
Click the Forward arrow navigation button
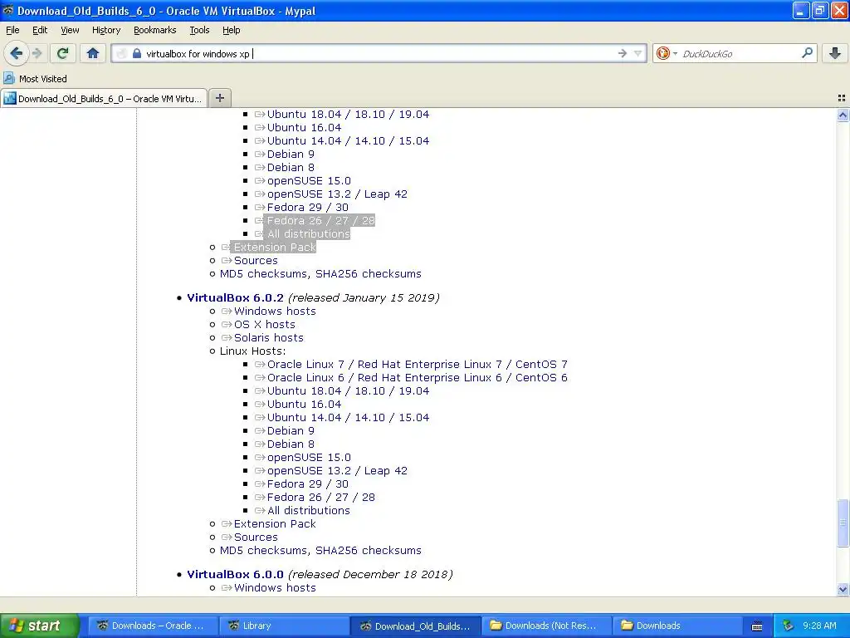(x=37, y=53)
